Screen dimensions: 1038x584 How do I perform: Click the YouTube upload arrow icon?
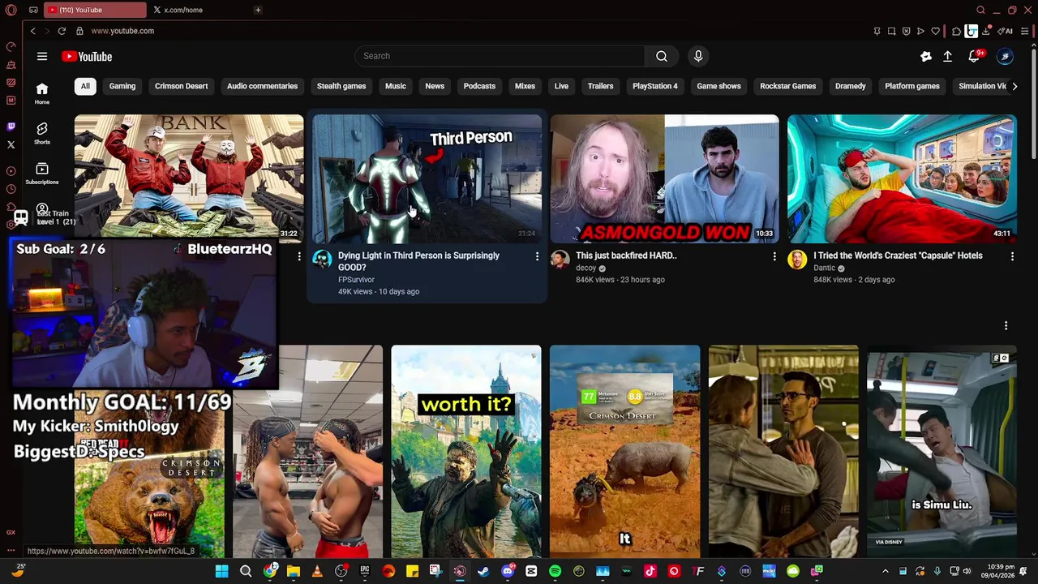tap(947, 56)
